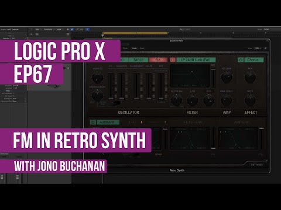Click the Harmonic slider
This screenshot has width=281, height=210.
[x=122, y=86]
